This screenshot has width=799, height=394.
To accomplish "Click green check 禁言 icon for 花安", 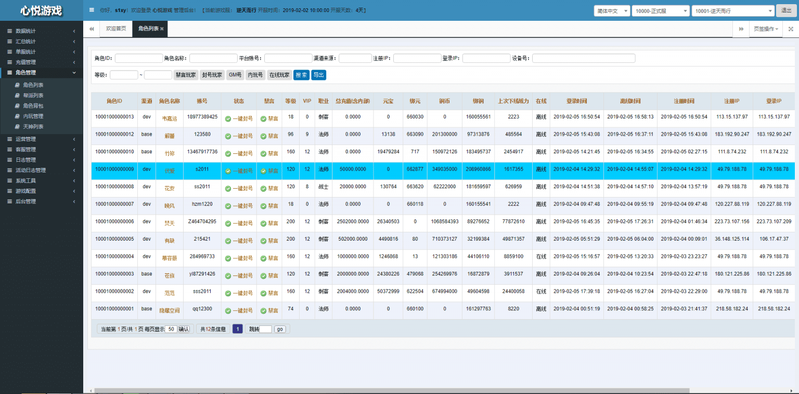I will coord(263,188).
